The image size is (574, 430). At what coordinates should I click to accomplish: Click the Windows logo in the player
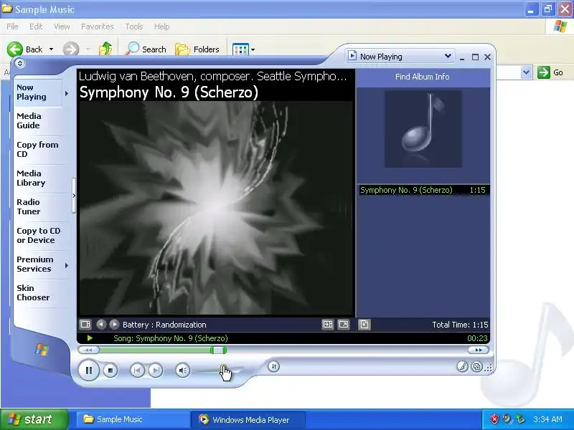[x=42, y=350]
